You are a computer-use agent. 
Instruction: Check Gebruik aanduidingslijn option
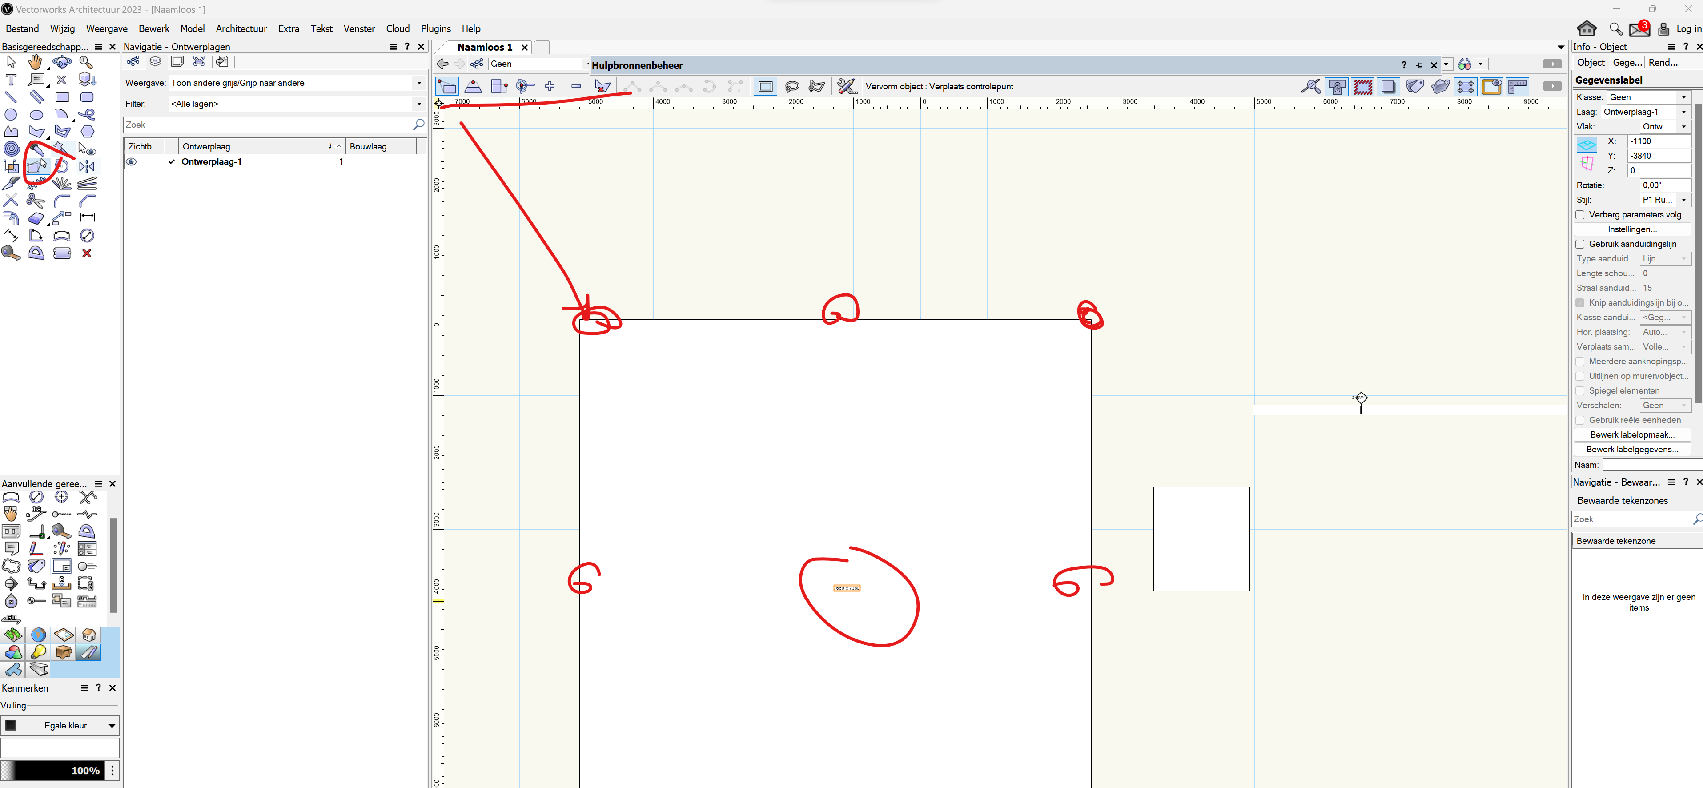(1580, 244)
